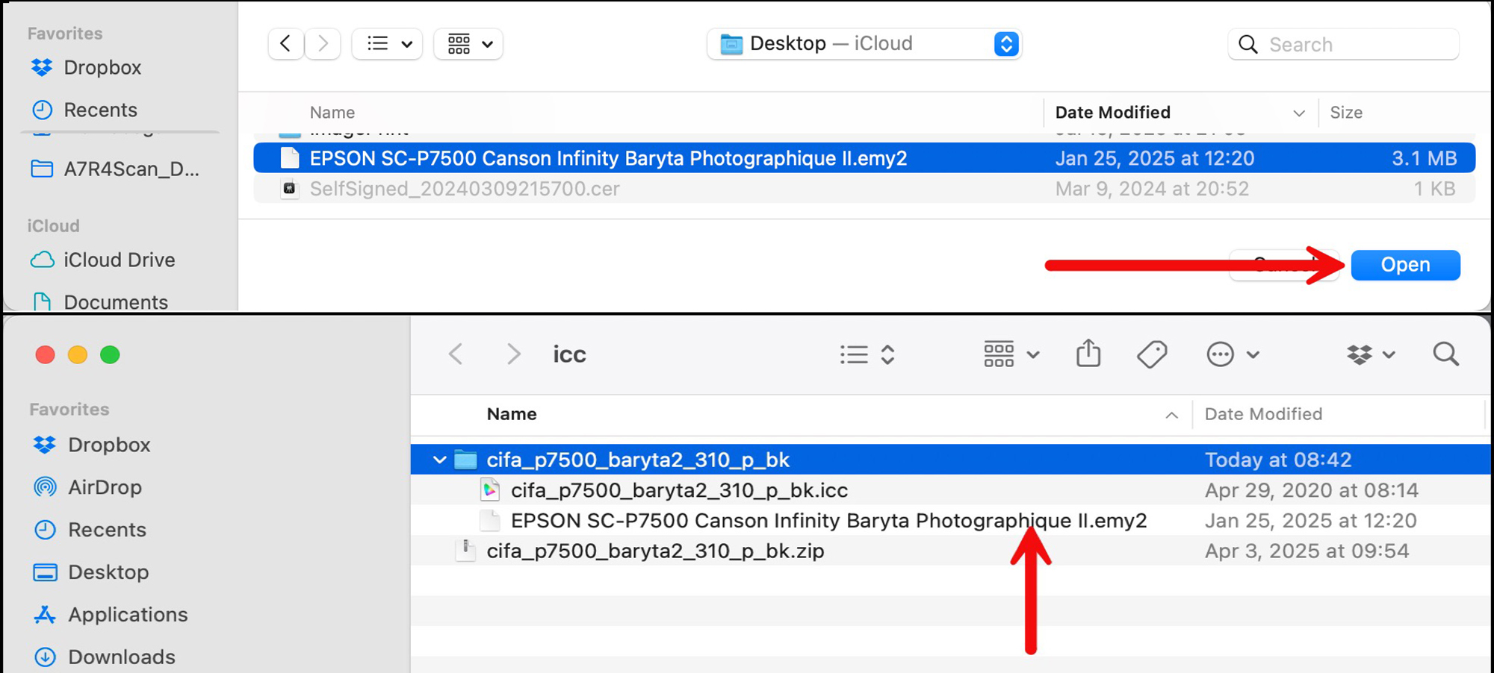This screenshot has height=673, width=1494.
Task: Sort by Name column in the open dialog
Action: (332, 113)
